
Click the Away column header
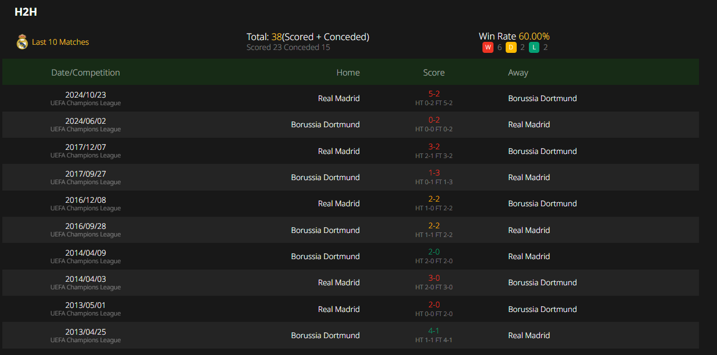click(x=518, y=73)
